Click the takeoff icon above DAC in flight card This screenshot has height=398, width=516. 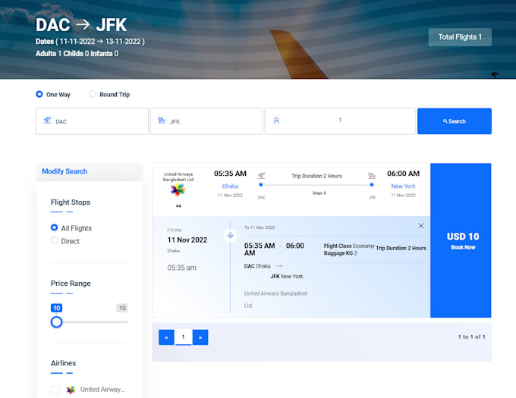pos(261,176)
